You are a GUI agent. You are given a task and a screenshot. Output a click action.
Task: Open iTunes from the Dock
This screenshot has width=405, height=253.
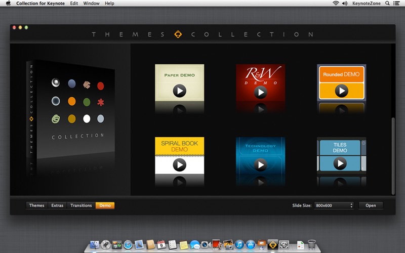coord(239,244)
